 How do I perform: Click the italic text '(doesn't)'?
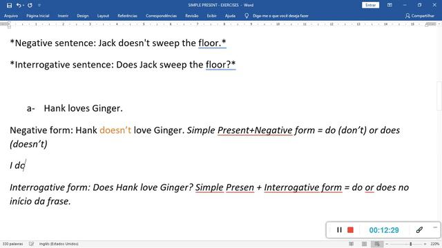coord(28,144)
